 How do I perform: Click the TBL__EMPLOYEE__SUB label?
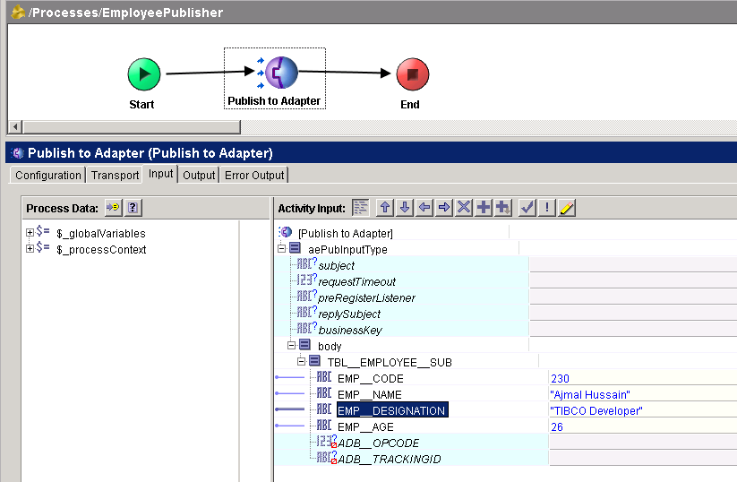pos(390,362)
